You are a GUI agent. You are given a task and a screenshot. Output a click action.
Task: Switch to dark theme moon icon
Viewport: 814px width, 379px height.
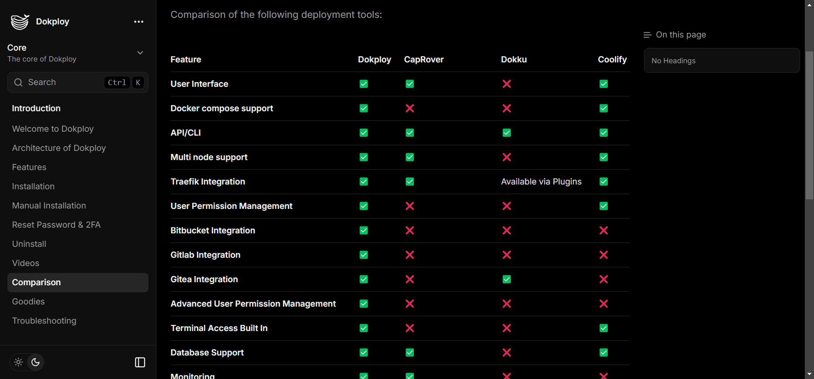pyautogui.click(x=35, y=362)
